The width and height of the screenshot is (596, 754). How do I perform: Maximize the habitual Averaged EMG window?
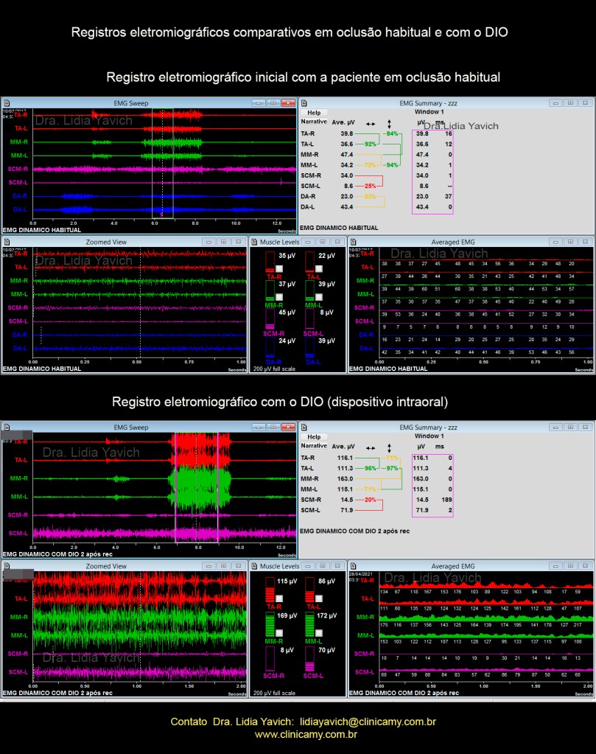571,241
